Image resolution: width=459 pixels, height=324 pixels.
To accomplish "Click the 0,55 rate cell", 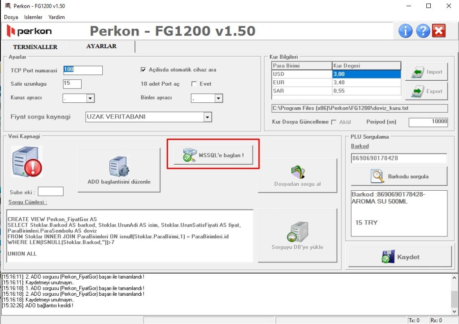I will (366, 91).
